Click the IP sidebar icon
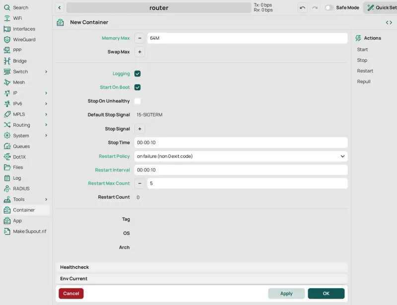 [x=7, y=93]
